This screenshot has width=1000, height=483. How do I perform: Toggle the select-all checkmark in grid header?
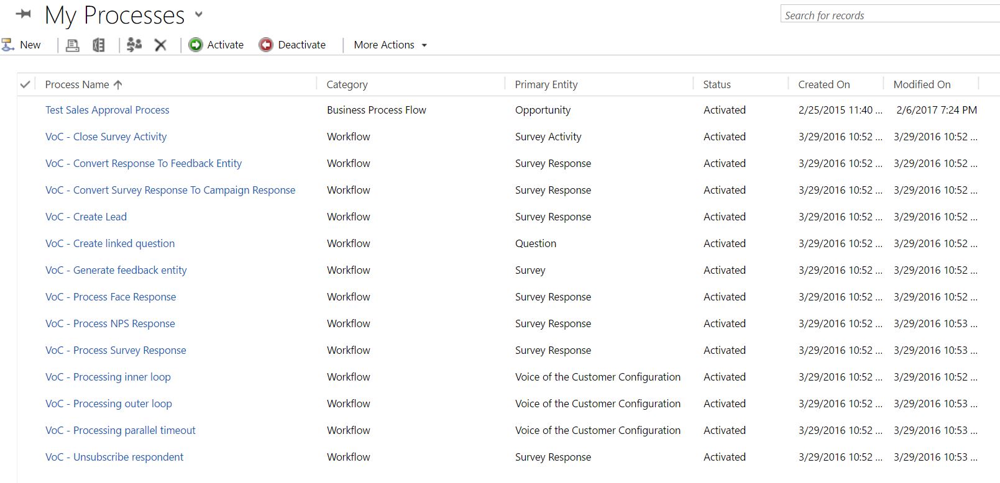25,84
